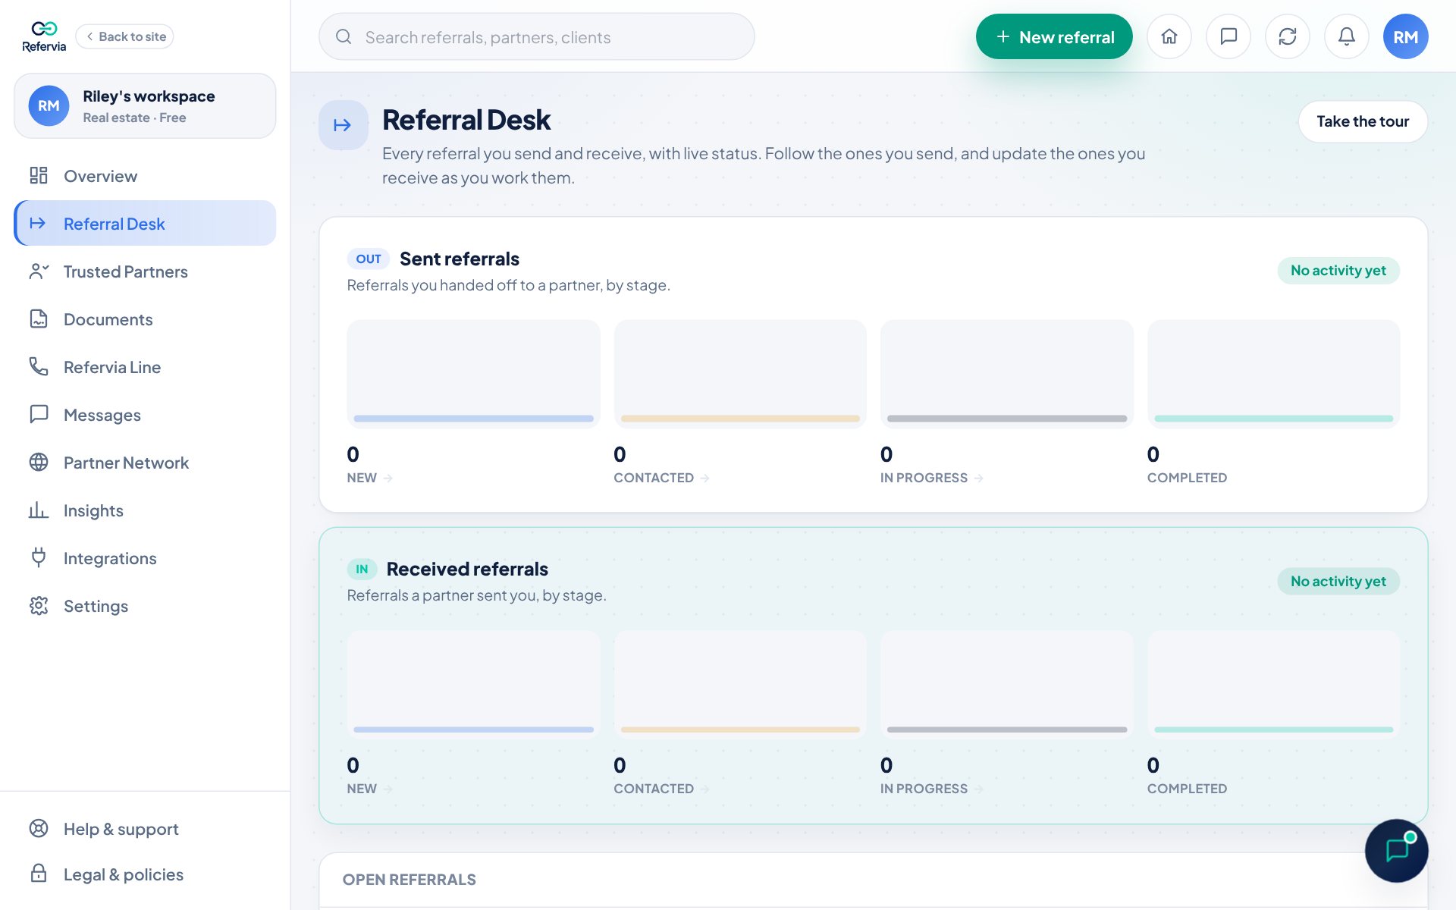Click IN PROGRESS arrow label under Sent referrals
1456x910 pixels.
point(932,478)
